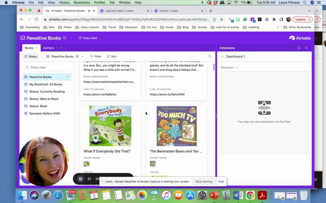Switch to Log into Loom tab
The width and height of the screenshot is (326, 203).
tap(125, 11)
